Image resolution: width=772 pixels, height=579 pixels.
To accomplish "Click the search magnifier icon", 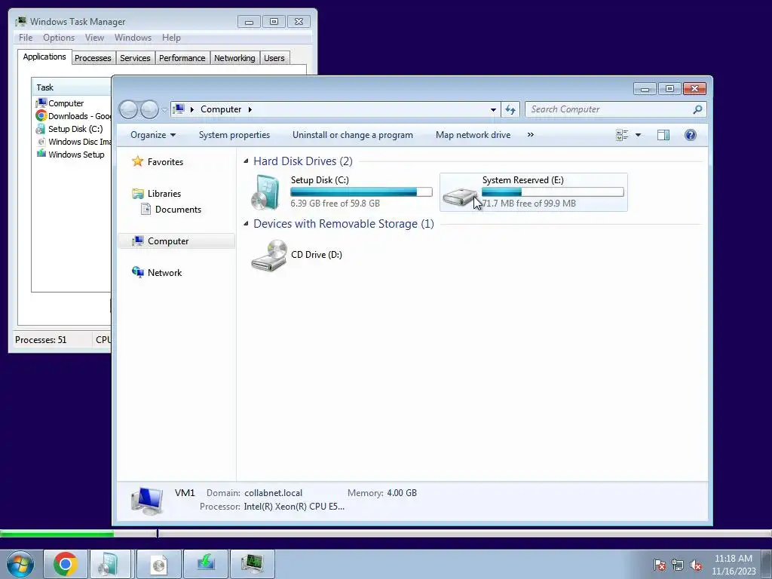I will [697, 109].
